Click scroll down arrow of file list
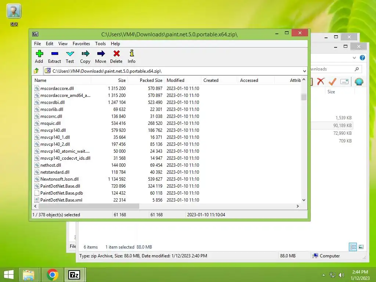Viewport: 376px width, 282px height. (x=304, y=200)
